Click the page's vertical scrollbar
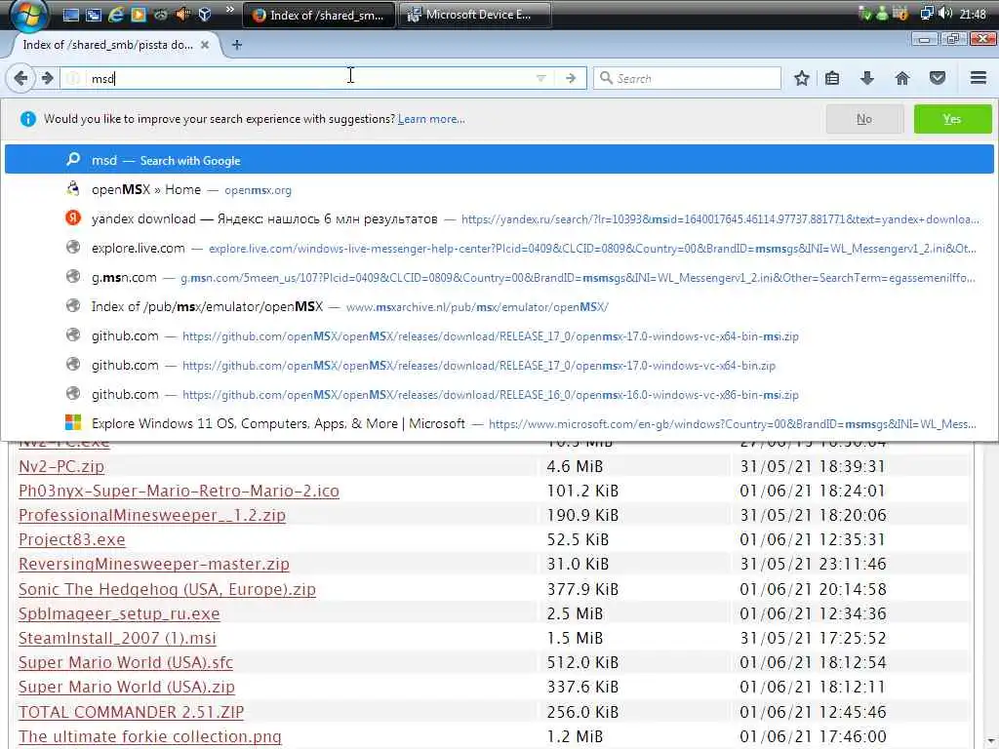 tap(989, 596)
